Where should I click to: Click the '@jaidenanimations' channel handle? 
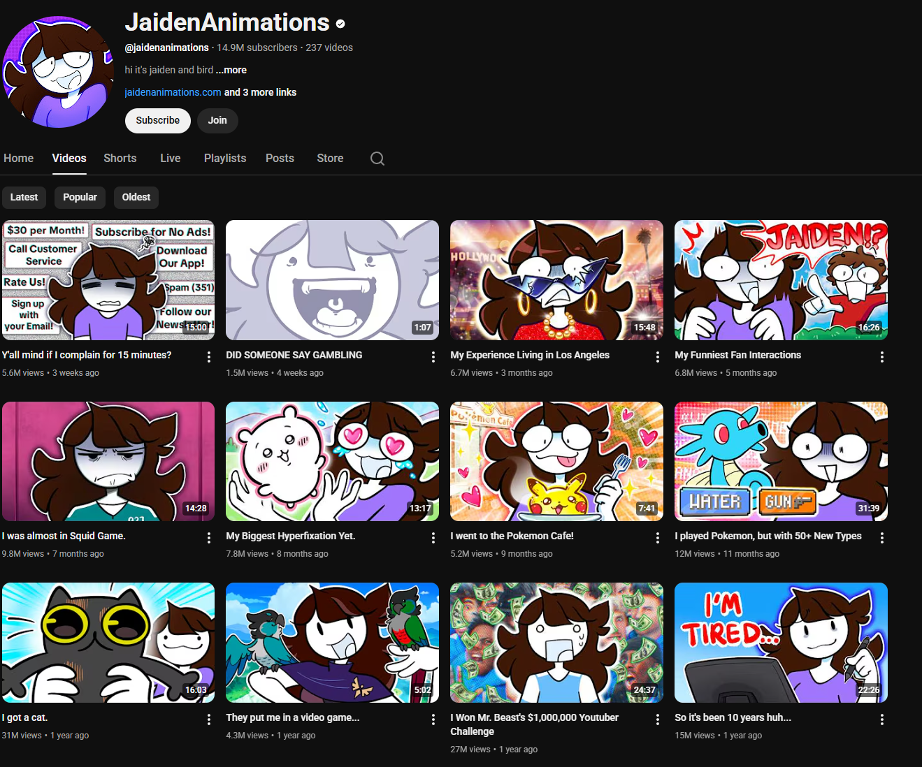pyautogui.click(x=167, y=48)
